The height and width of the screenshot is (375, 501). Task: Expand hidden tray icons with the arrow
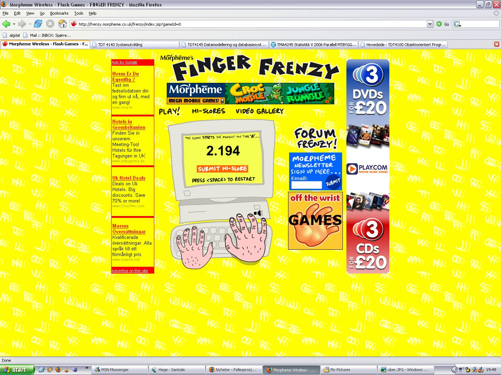pyautogui.click(x=454, y=370)
